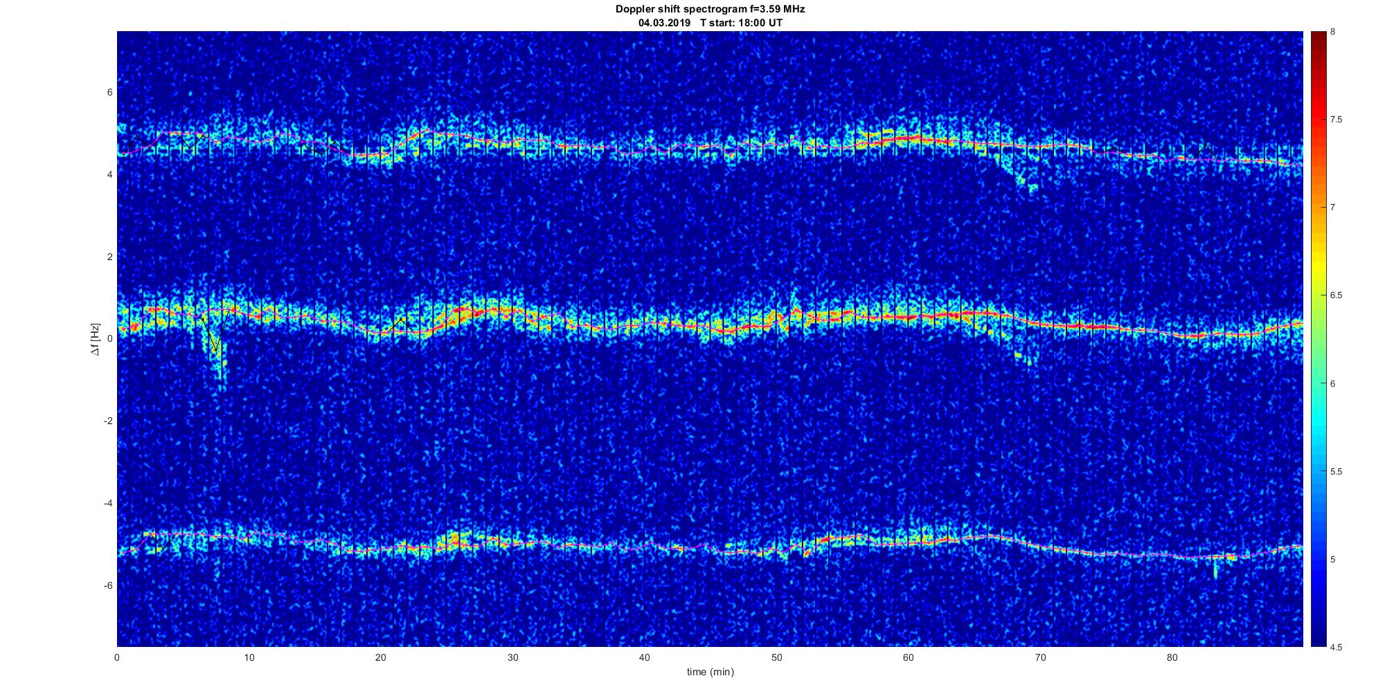The height and width of the screenshot is (694, 1385).
Task: Click the x-axis tick label '80'
Action: tap(1172, 657)
